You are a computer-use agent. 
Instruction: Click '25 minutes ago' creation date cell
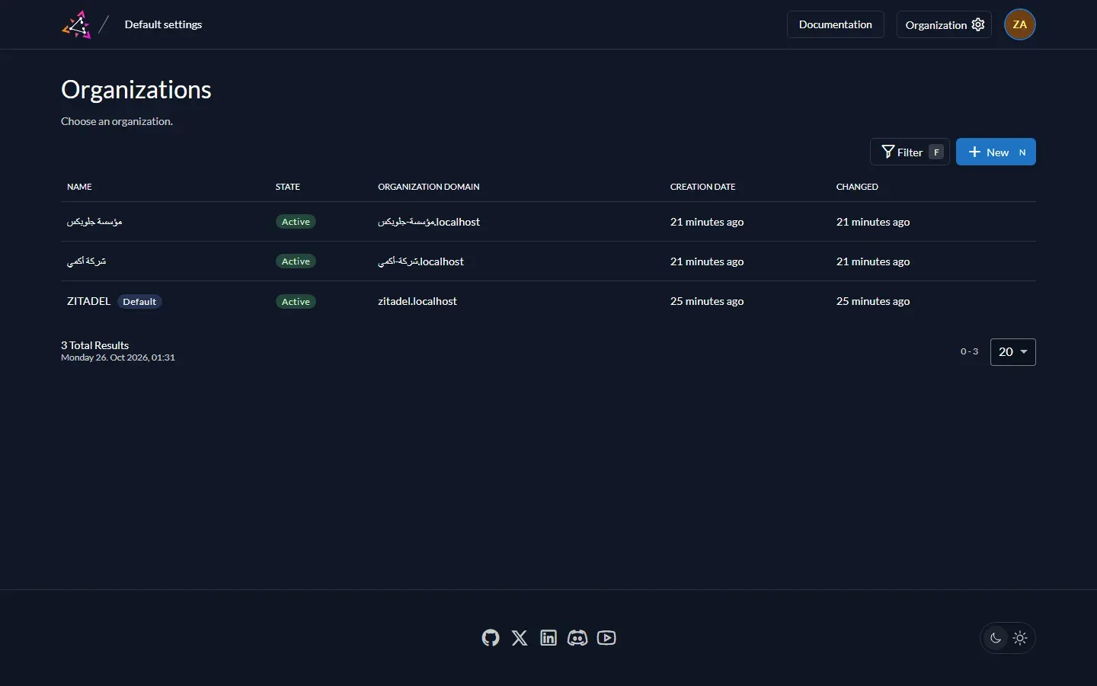707,301
